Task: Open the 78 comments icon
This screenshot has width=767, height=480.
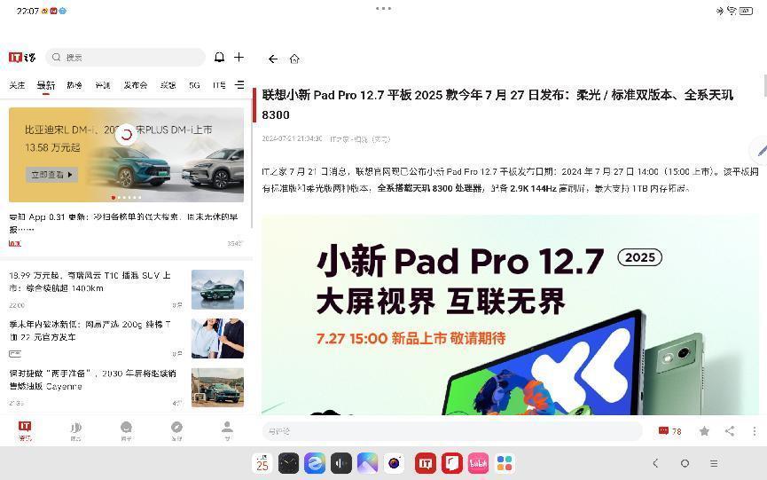Action: 669,431
